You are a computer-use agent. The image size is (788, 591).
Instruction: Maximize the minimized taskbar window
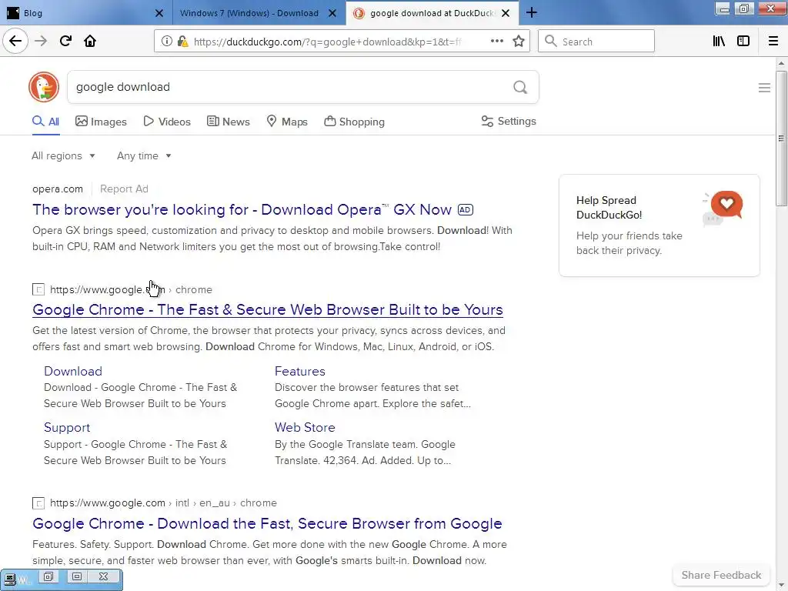76,576
